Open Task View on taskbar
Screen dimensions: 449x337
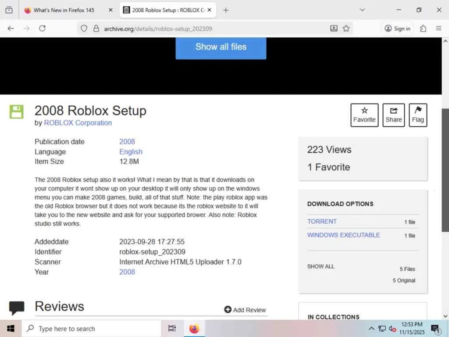(172, 328)
